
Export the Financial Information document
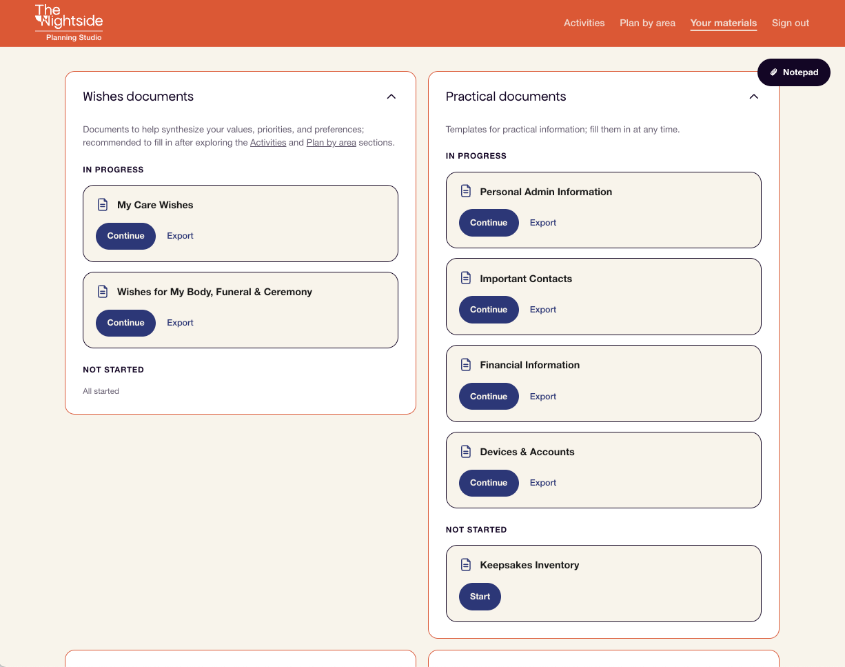click(543, 397)
